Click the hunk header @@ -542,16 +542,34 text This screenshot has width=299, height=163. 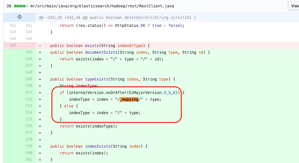(x=117, y=18)
